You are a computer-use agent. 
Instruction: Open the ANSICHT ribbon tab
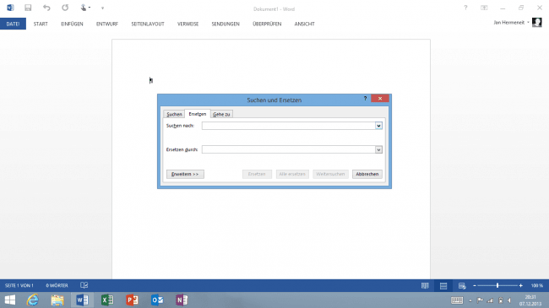tap(304, 24)
